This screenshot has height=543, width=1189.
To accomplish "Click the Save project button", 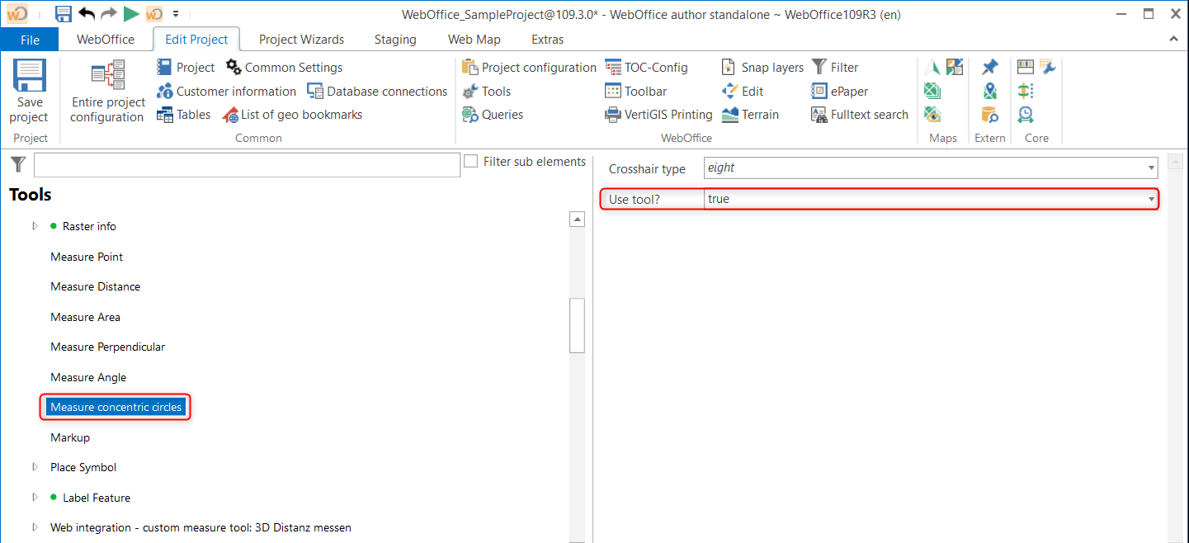I will coord(30,91).
